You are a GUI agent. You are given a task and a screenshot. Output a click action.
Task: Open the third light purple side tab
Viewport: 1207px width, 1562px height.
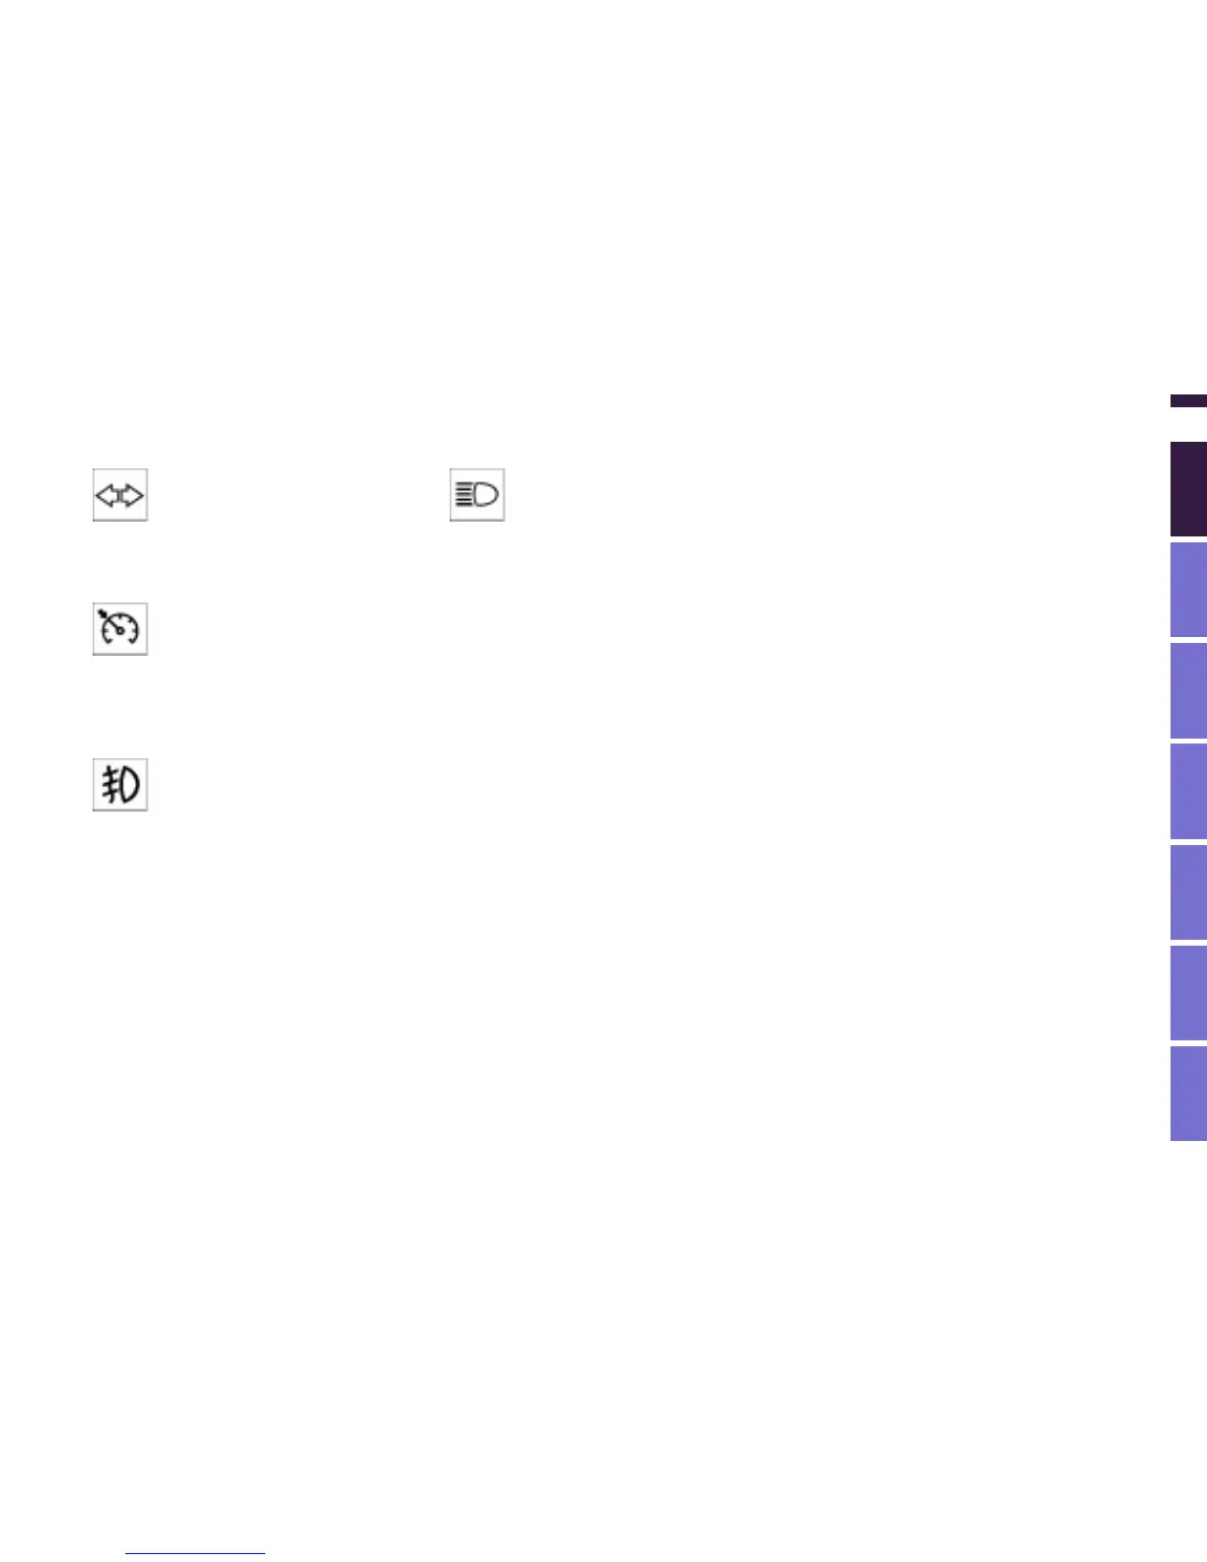click(x=1188, y=791)
